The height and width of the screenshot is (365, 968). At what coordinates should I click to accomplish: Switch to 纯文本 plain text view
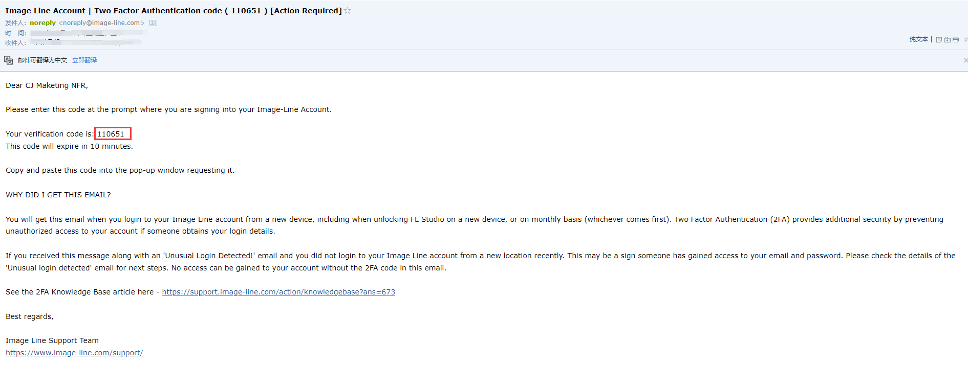click(918, 39)
